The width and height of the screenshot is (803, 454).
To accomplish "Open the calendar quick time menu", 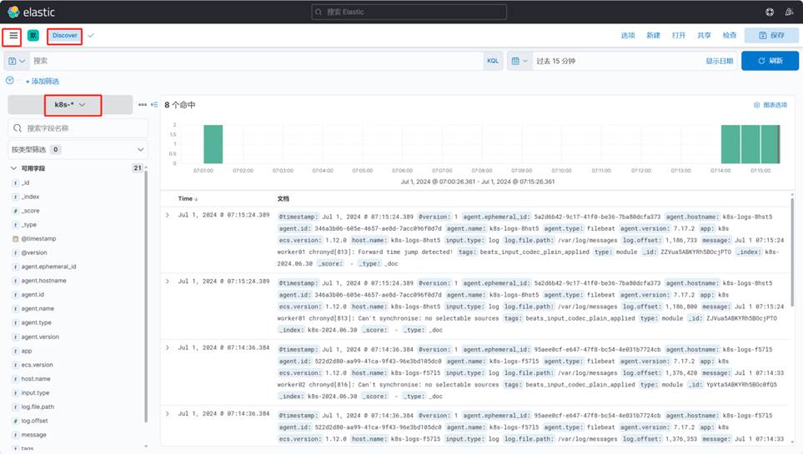I will [x=519, y=61].
